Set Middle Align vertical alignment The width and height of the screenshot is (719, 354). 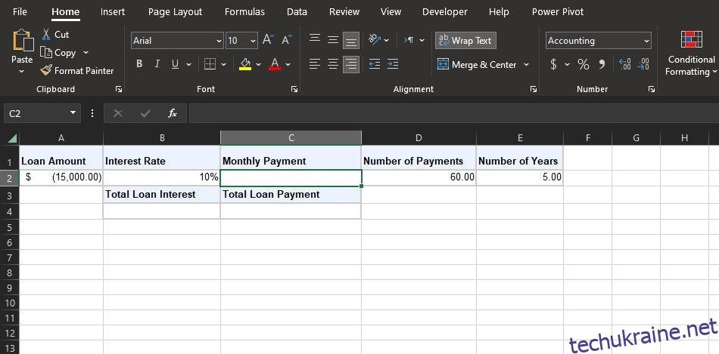(333, 40)
